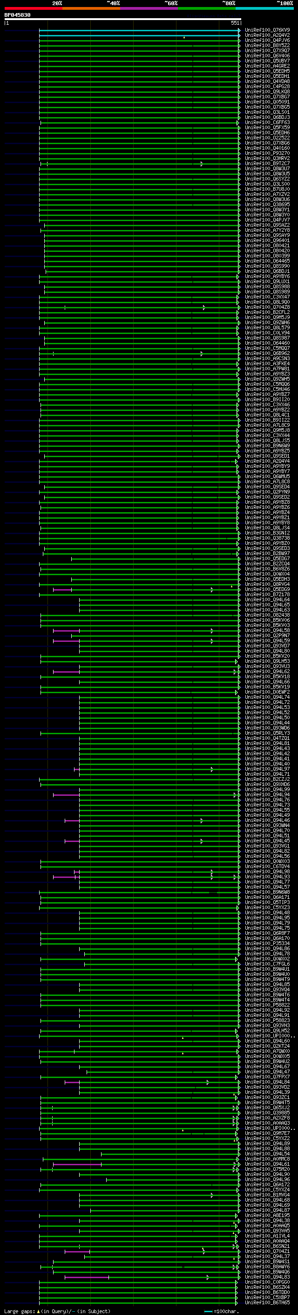Select hit label UniRef100_Q6WMU5
This screenshot has height=1315, width=298.
pyautogui.click(x=267, y=477)
